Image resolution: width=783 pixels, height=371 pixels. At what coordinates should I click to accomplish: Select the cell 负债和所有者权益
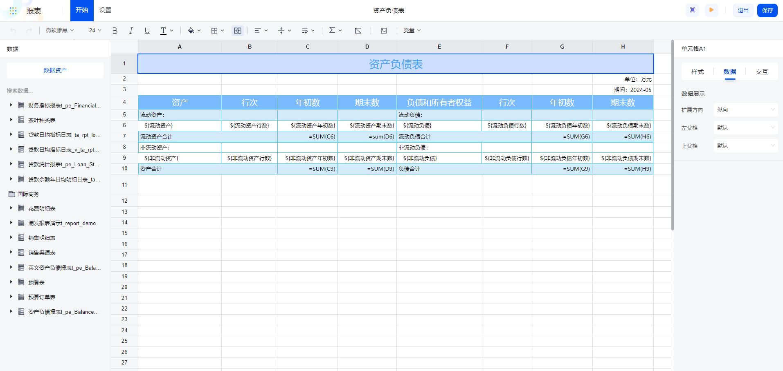[x=439, y=102]
